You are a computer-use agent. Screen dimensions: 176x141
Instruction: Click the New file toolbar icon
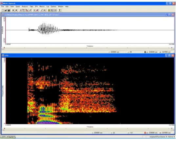(3, 10)
